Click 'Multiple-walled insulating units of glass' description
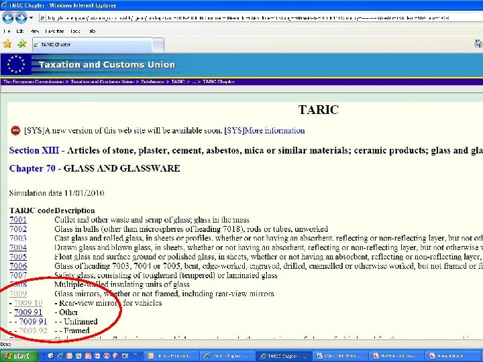 tap(122, 284)
